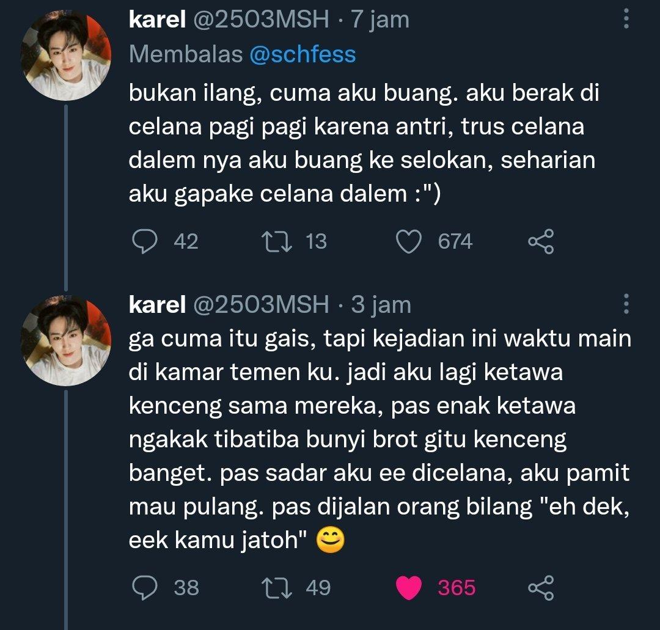Unlike the tweet with 365 likes
660x630 pixels.
pos(409,587)
